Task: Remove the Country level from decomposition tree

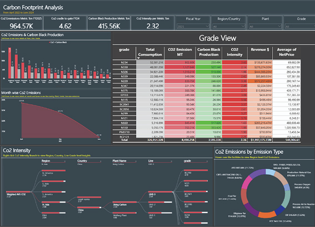Action: [101, 161]
